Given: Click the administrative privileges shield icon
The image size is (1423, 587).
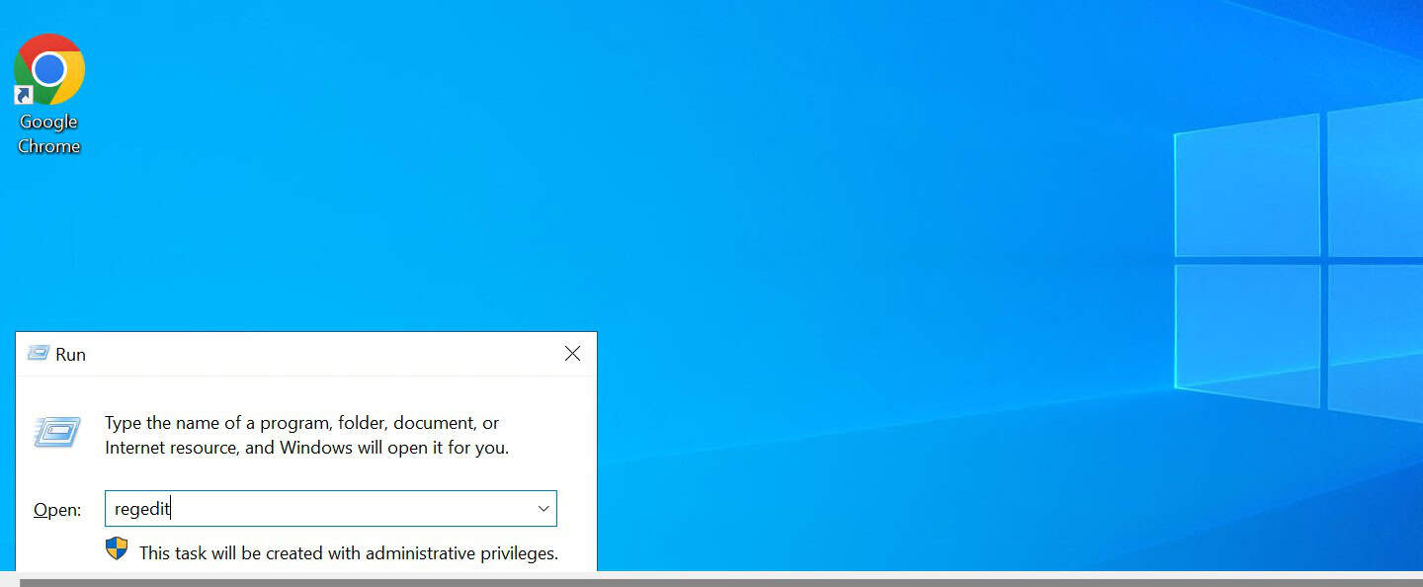Looking at the screenshot, I should click(117, 549).
